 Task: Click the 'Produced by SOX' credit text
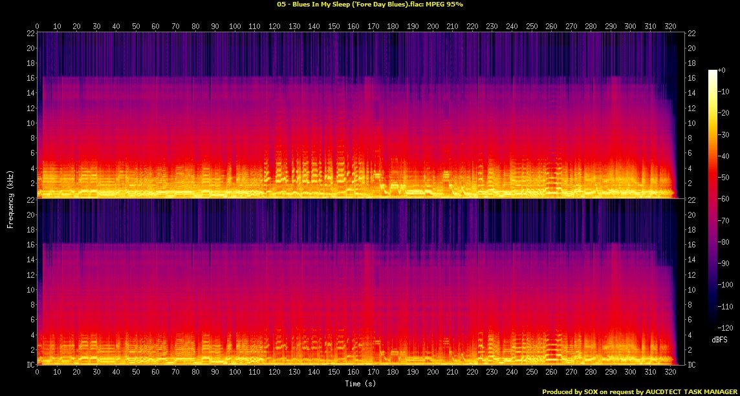pos(639,391)
